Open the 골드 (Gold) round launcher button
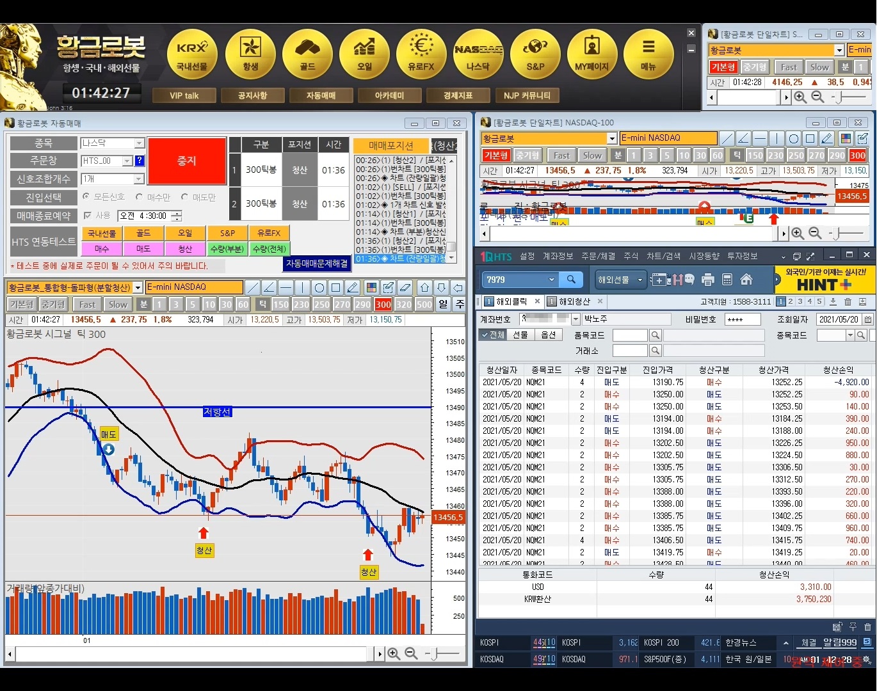The image size is (877, 691). click(307, 54)
